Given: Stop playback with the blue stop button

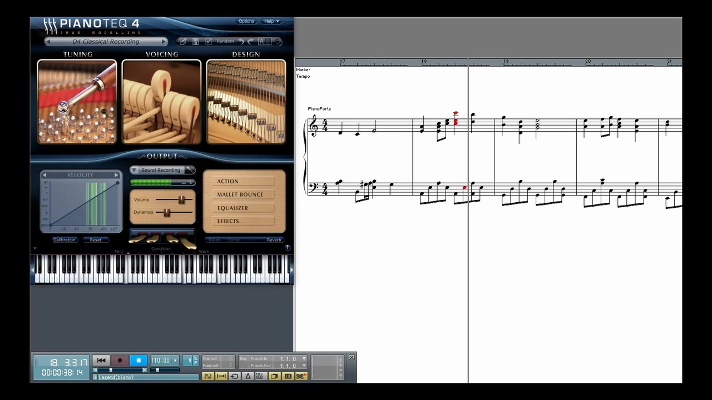Looking at the screenshot, I should [x=139, y=361].
